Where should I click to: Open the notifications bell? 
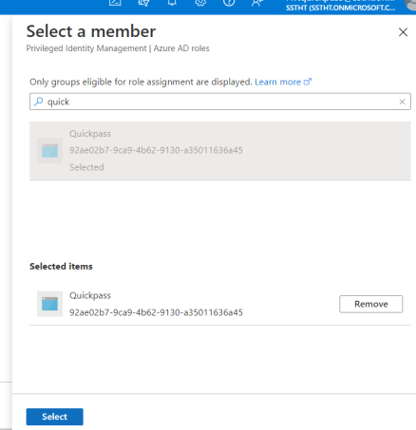pyautogui.click(x=172, y=3)
